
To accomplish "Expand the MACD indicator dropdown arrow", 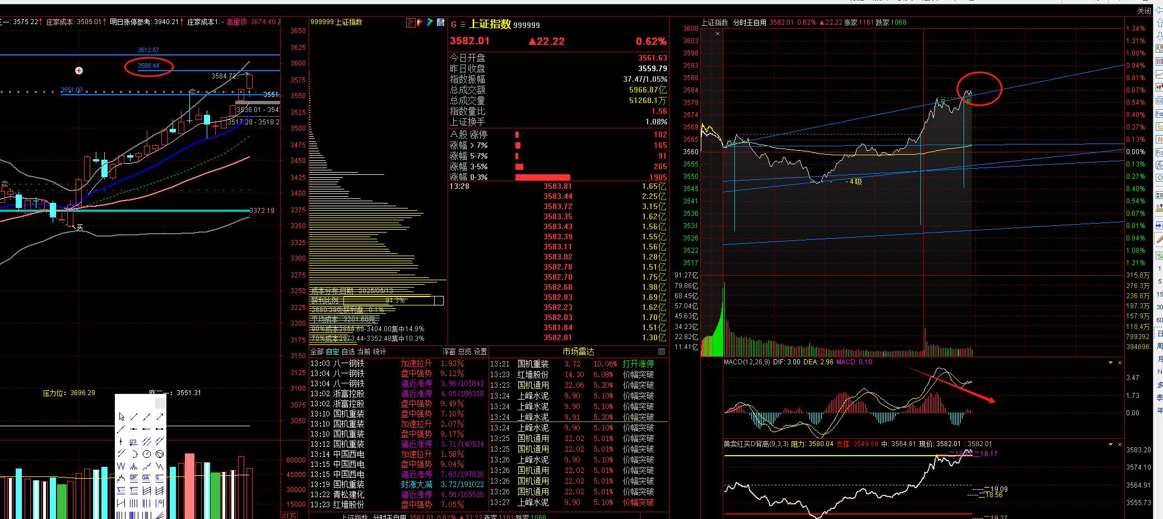I will click(1110, 363).
